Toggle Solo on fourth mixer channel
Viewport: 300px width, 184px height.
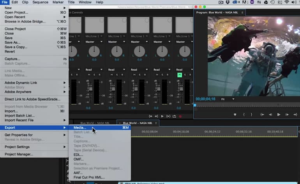[x=139, y=75]
